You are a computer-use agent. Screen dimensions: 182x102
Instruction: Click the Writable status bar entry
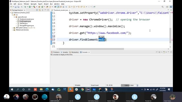point(78,85)
